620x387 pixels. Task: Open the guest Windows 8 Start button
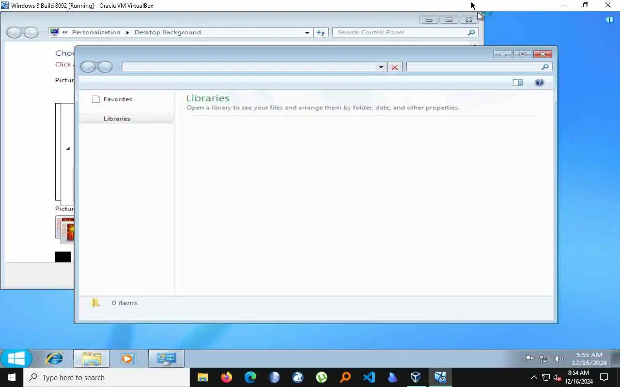(x=15, y=358)
